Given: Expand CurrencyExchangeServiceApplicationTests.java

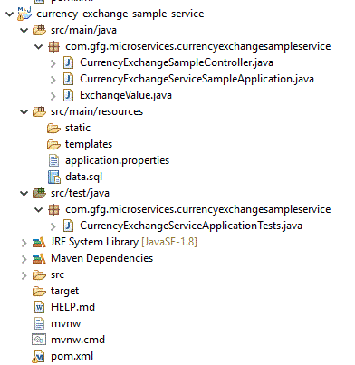Looking at the screenshot, I should click(53, 226).
